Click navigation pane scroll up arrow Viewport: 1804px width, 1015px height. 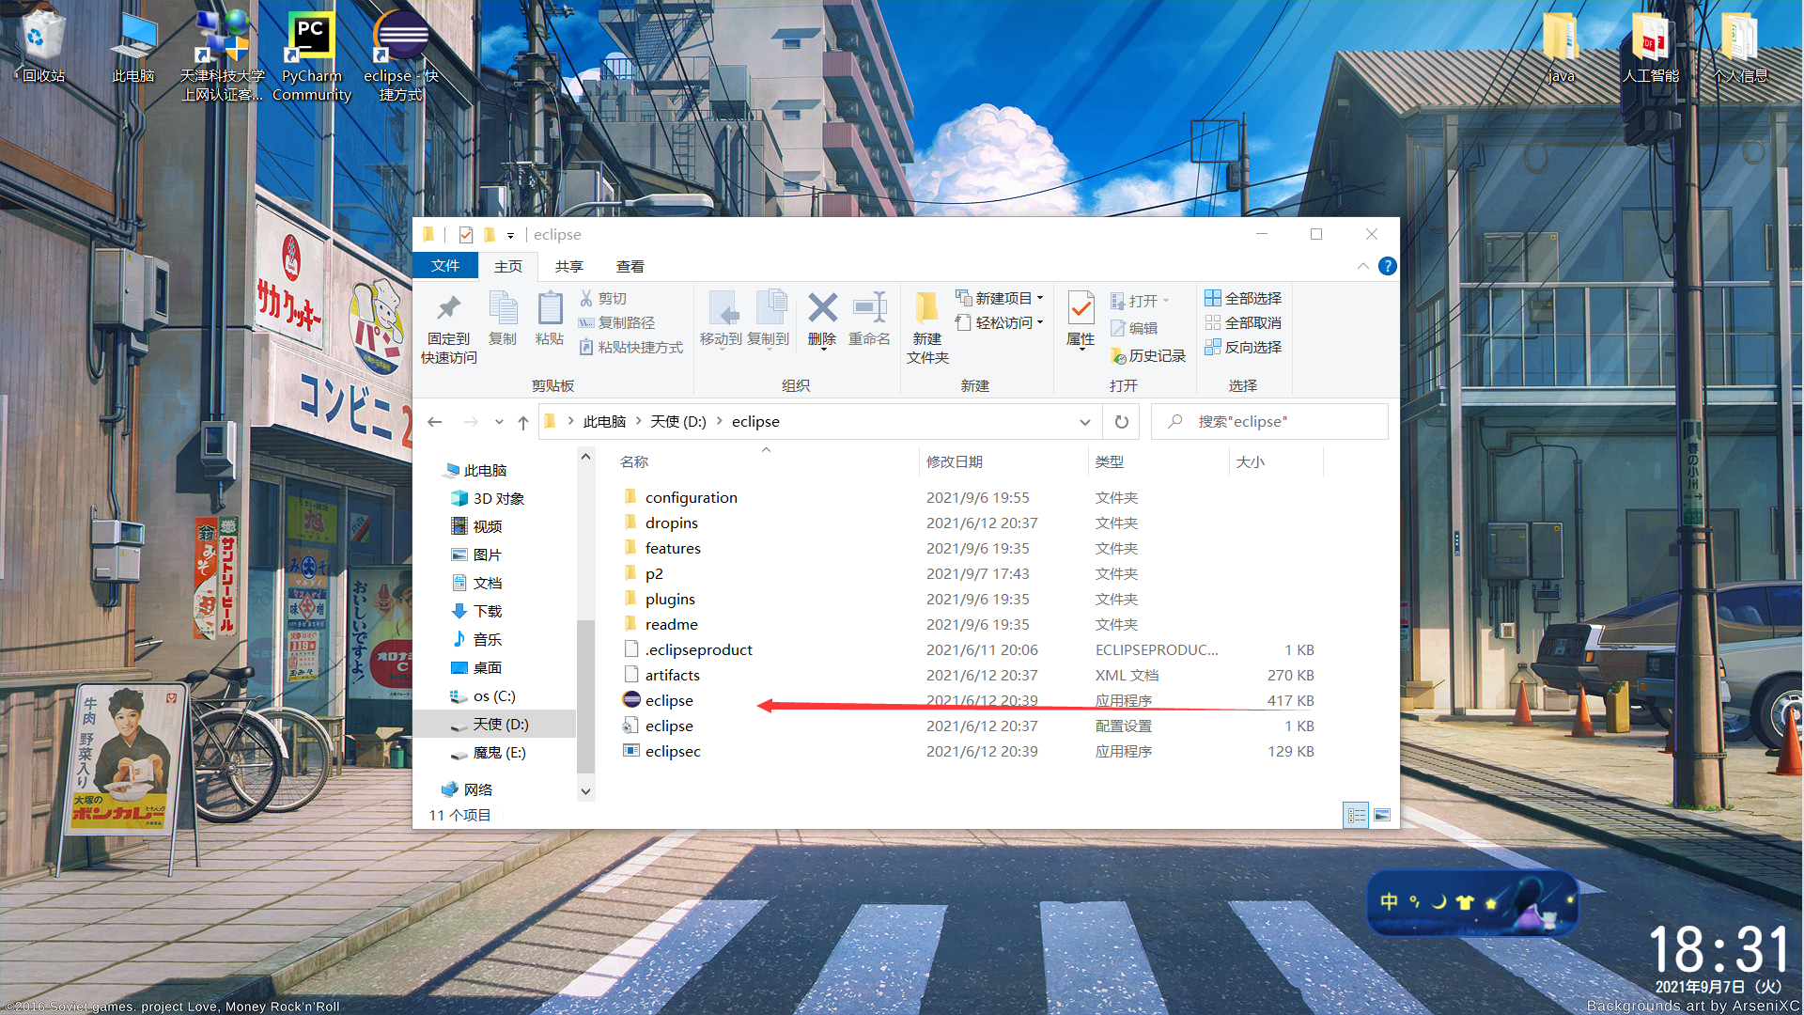585,457
